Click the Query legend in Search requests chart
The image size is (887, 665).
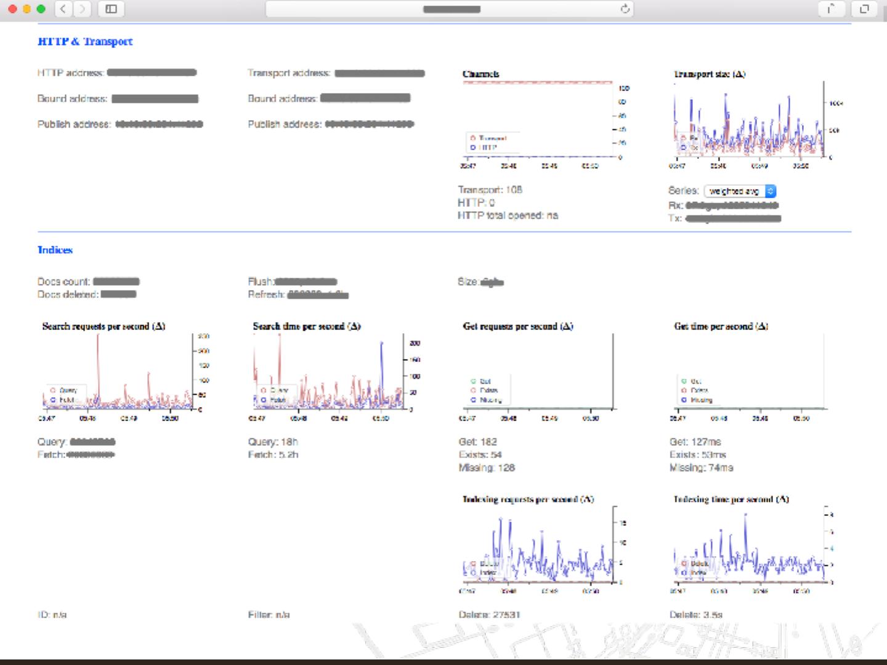[63, 390]
